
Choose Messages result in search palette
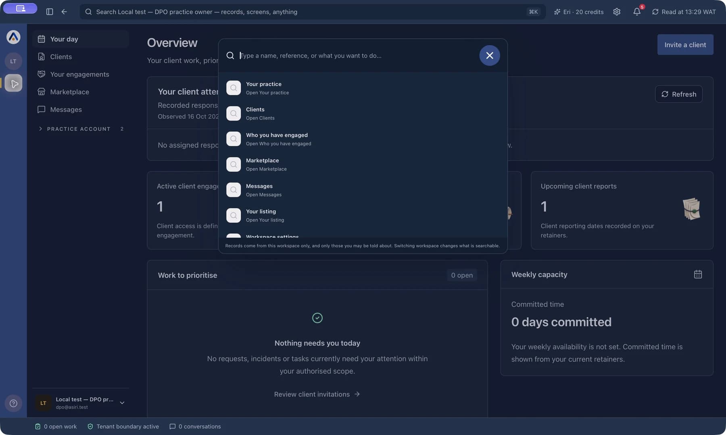[x=363, y=190]
